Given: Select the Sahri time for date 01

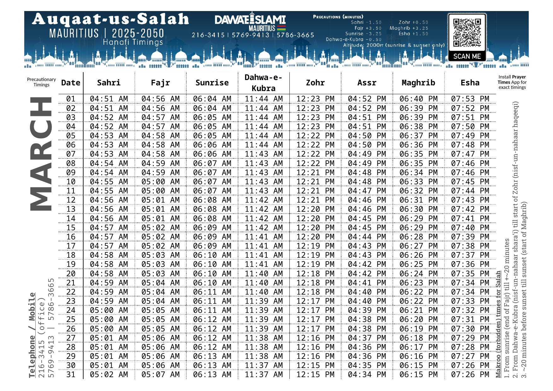Looking at the screenshot, I should [109, 99].
